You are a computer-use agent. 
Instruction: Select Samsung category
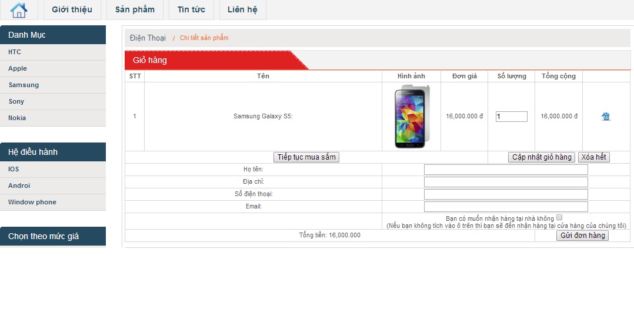click(x=53, y=85)
